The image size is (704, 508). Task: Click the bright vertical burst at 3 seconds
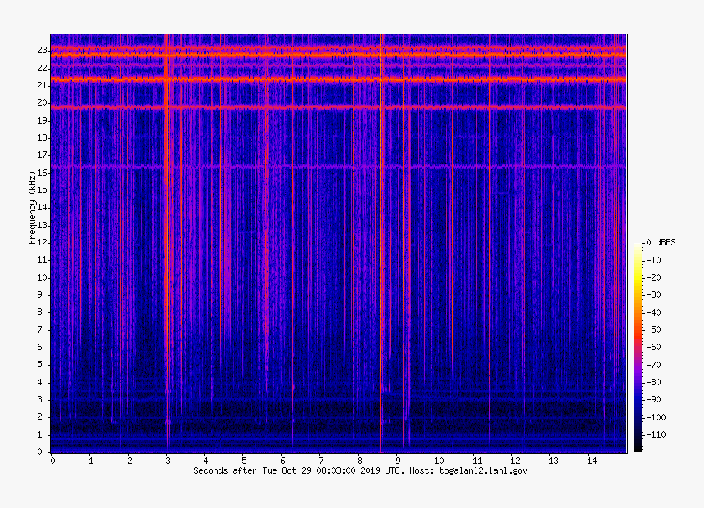click(166, 245)
